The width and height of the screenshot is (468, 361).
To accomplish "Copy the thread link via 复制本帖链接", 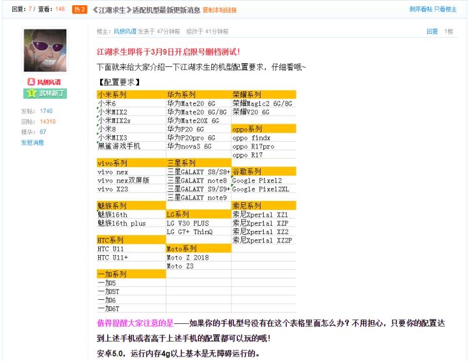I will (x=220, y=10).
